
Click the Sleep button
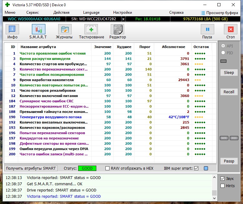coord(229,72)
